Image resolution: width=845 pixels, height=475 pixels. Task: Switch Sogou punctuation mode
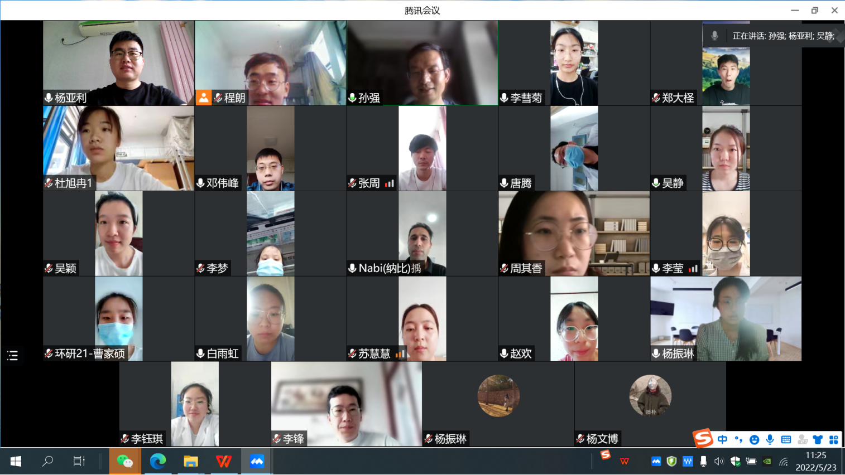pyautogui.click(x=738, y=439)
